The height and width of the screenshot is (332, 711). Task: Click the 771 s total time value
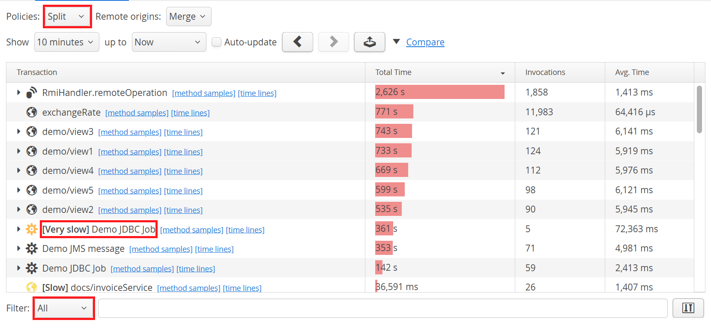(386, 111)
